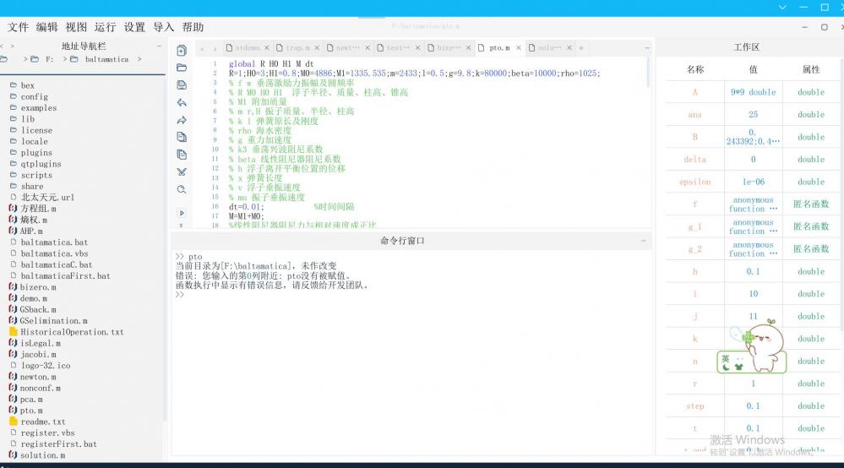Click the open folder icon in editor toolbar

coord(182,68)
